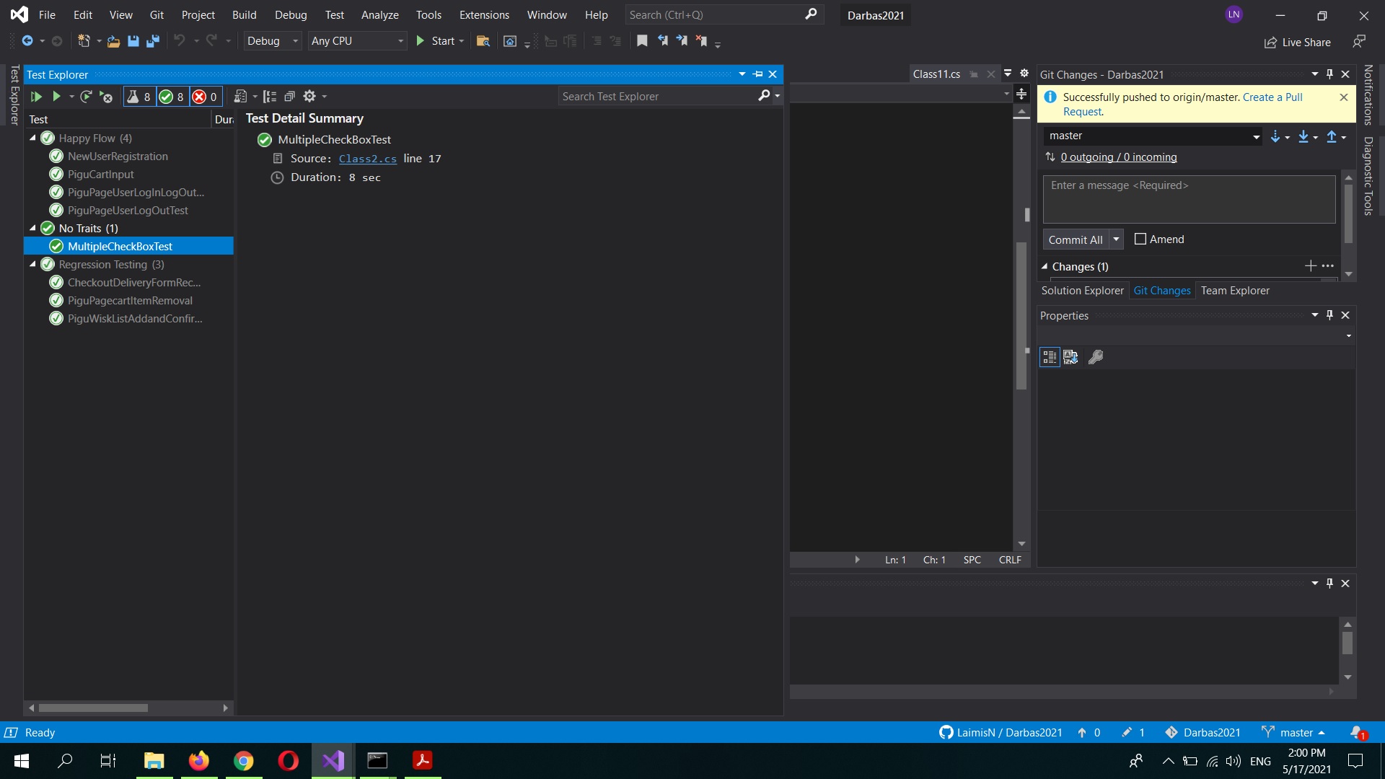This screenshot has height=779, width=1385.
Task: Click Git fetch arrow icon
Action: [1275, 136]
